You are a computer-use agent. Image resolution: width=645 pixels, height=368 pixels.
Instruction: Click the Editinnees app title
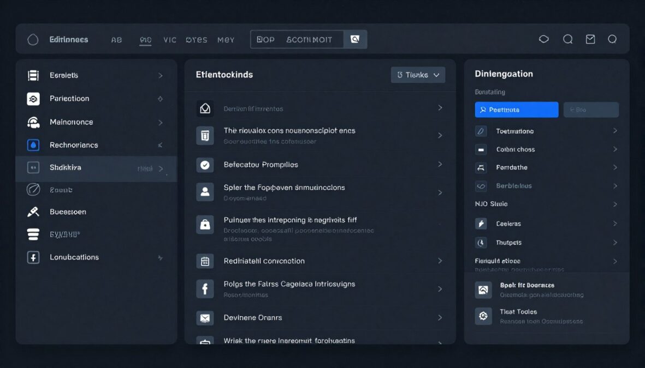tap(69, 39)
